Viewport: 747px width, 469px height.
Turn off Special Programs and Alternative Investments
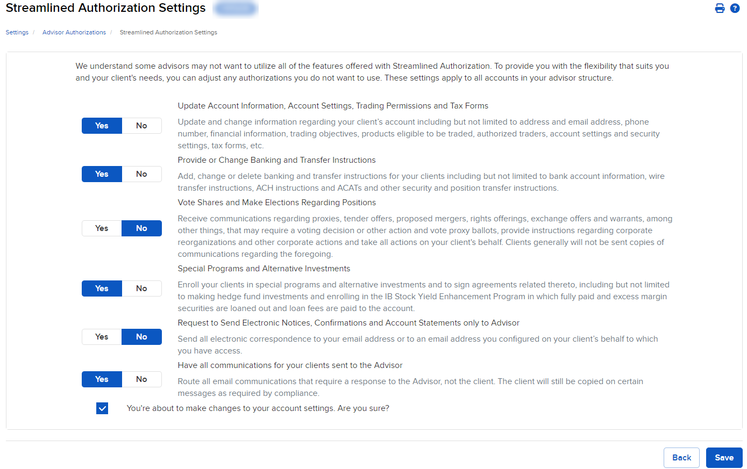(x=141, y=288)
